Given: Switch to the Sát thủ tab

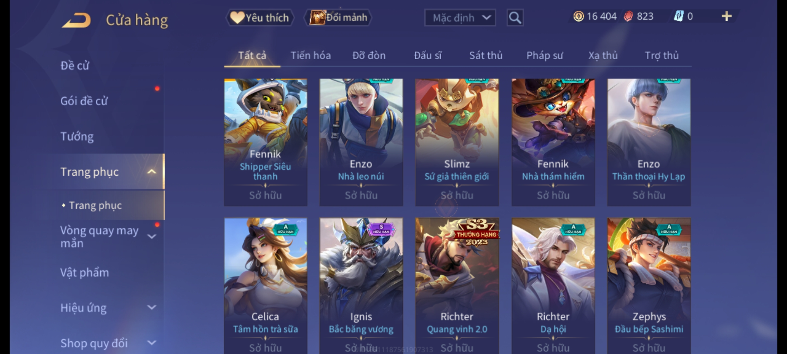Looking at the screenshot, I should click(x=486, y=55).
